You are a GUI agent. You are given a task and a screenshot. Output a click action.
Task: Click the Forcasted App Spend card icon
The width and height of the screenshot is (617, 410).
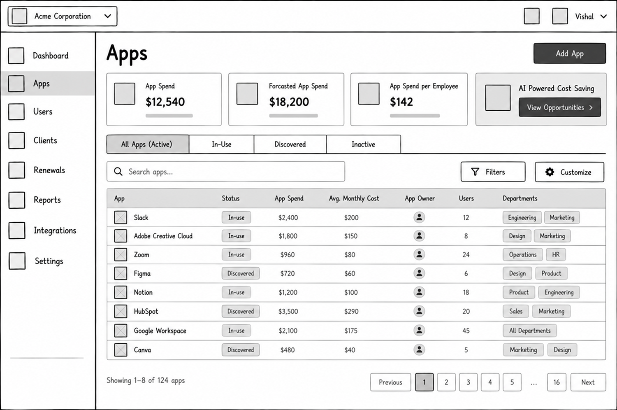click(x=247, y=94)
